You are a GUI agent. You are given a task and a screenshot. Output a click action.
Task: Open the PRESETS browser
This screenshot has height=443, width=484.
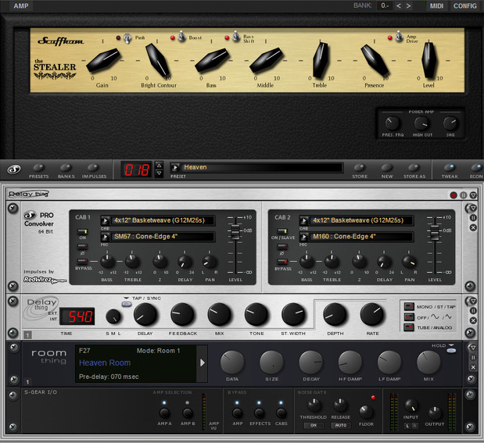[38, 167]
